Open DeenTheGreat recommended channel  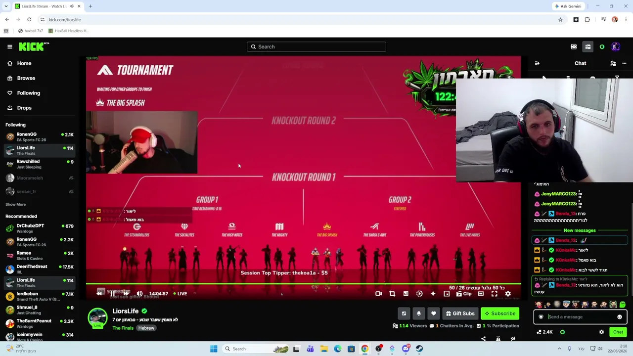coord(40,269)
